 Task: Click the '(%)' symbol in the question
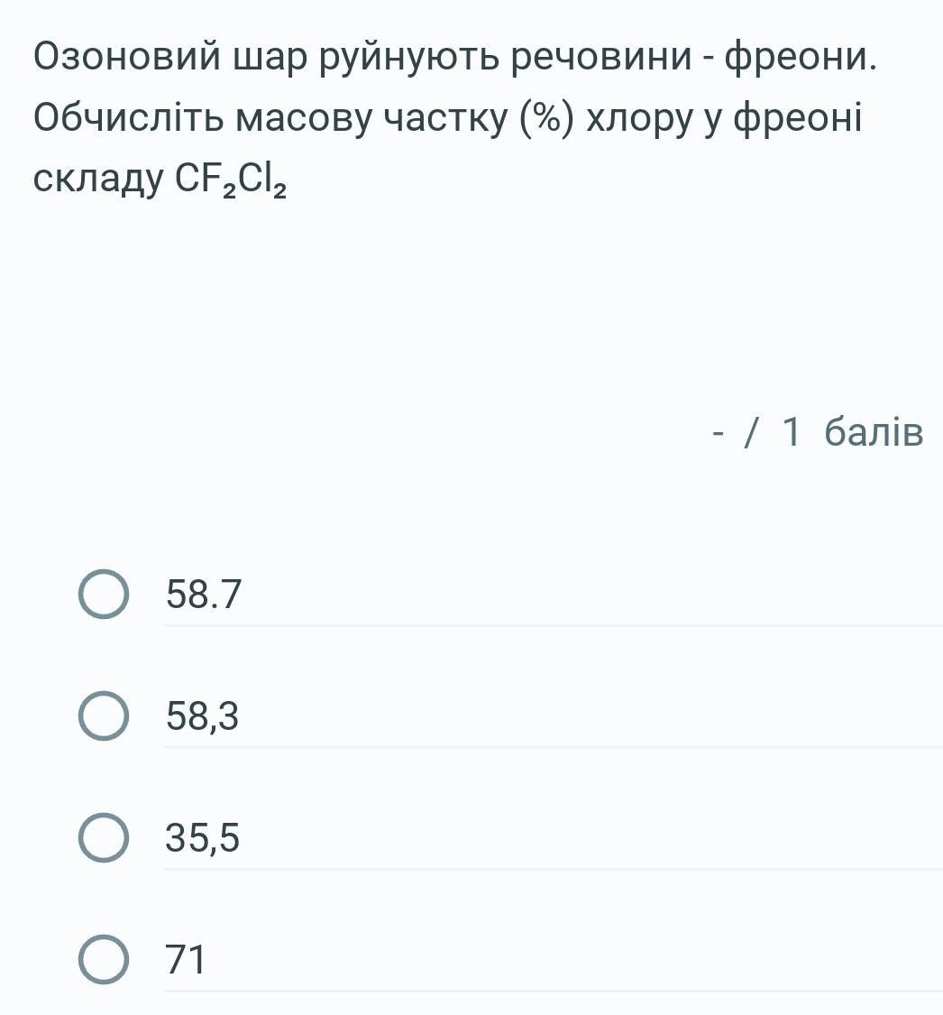(x=546, y=119)
